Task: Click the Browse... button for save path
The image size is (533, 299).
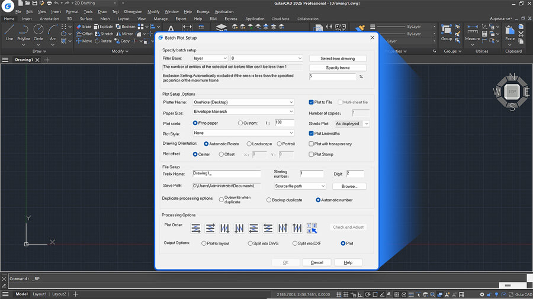Action: coord(349,186)
